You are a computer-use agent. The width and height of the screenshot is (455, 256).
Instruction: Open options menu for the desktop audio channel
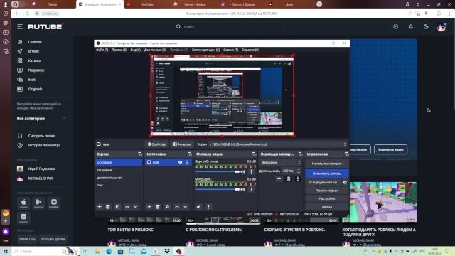(251, 171)
